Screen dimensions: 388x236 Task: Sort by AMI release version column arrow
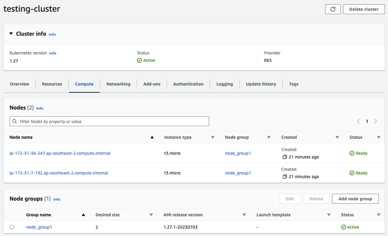pos(244,215)
